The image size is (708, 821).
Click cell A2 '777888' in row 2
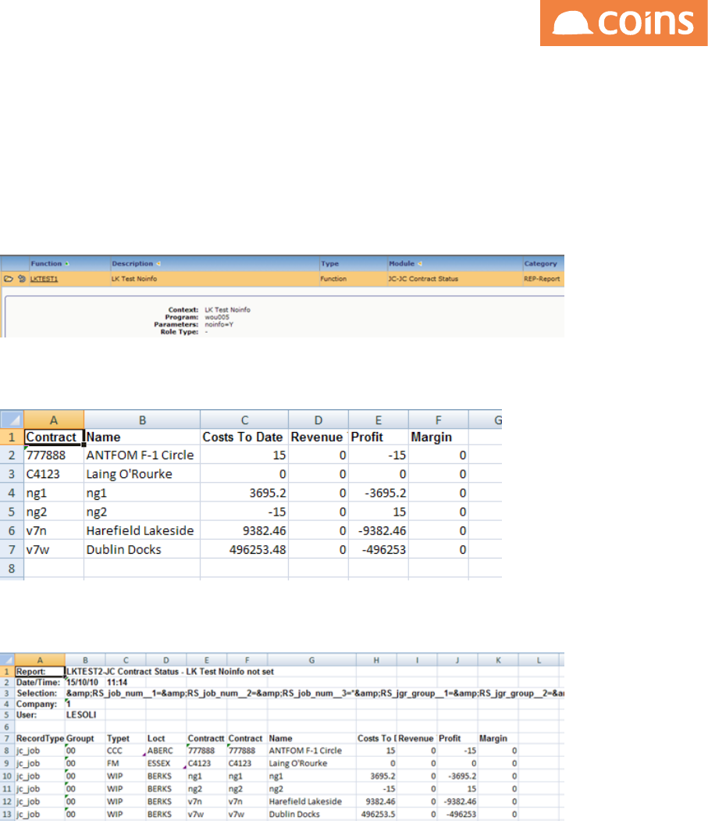(53, 455)
